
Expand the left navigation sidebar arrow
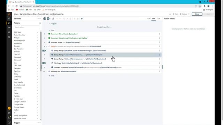click(x=9, y=122)
